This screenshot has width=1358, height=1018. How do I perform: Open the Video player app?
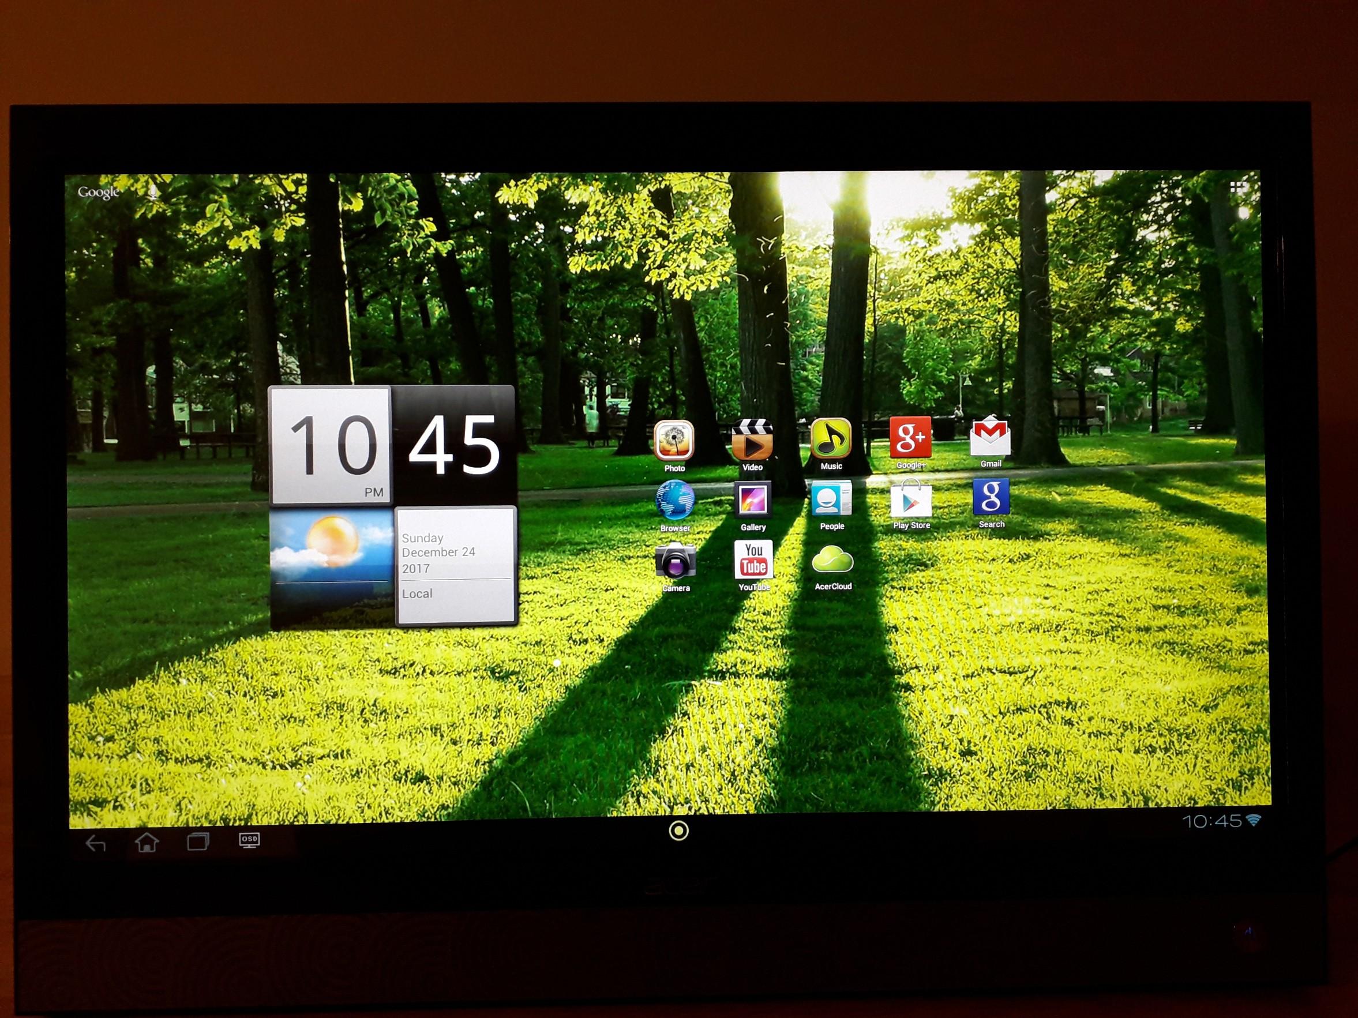753,441
